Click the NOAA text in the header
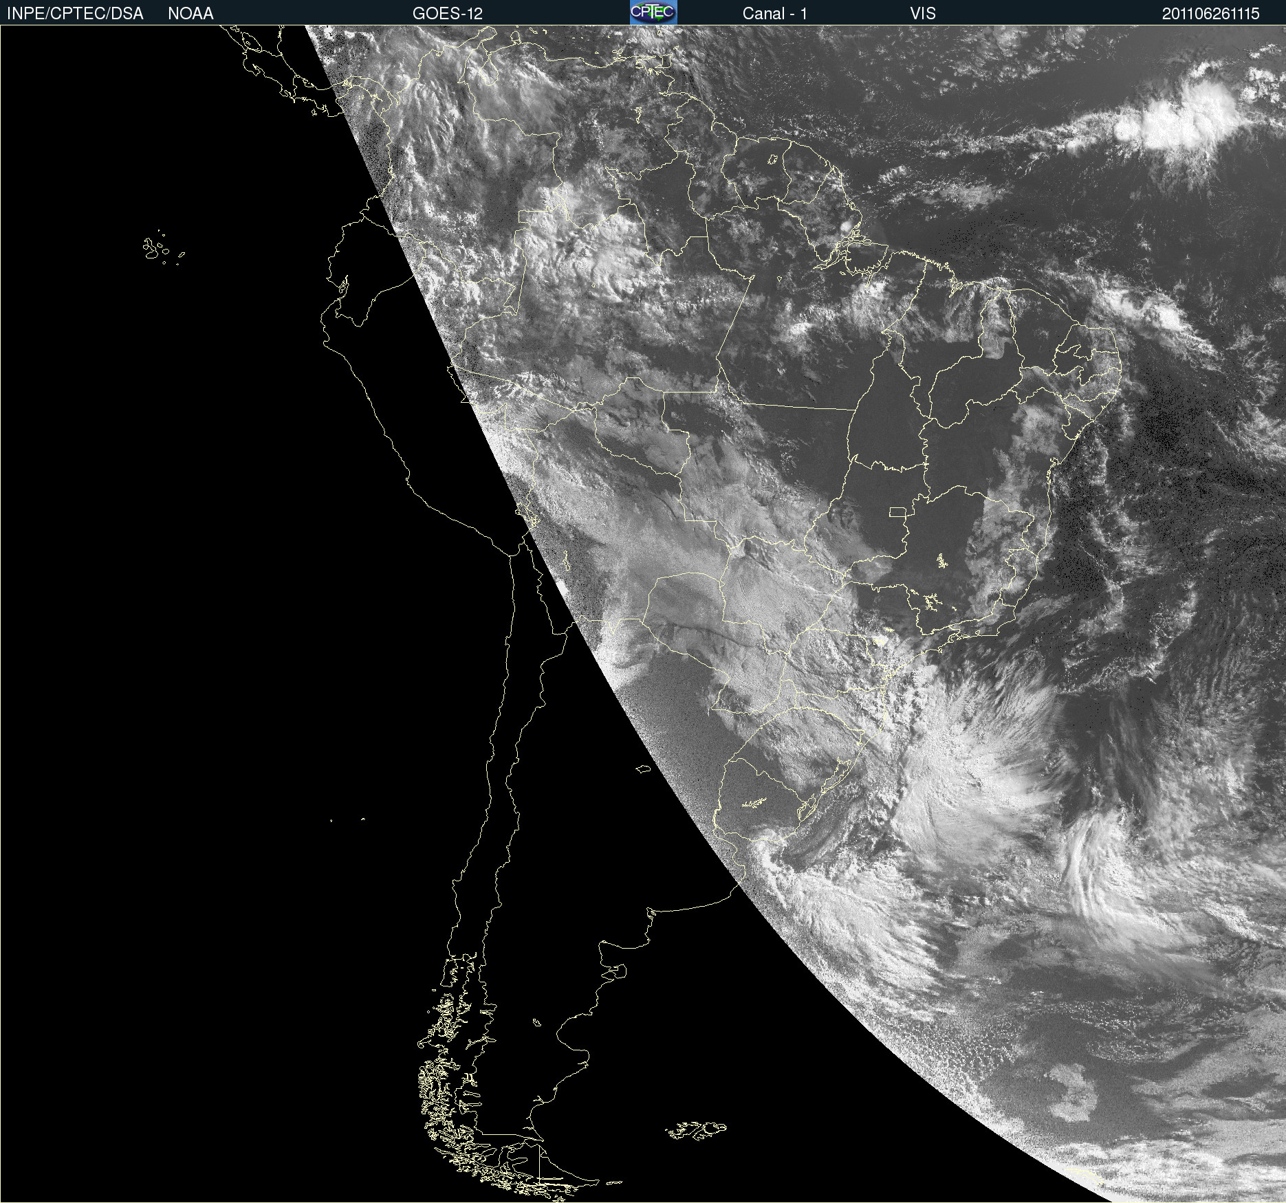Viewport: 1286px width, 1203px height. pyautogui.click(x=190, y=14)
